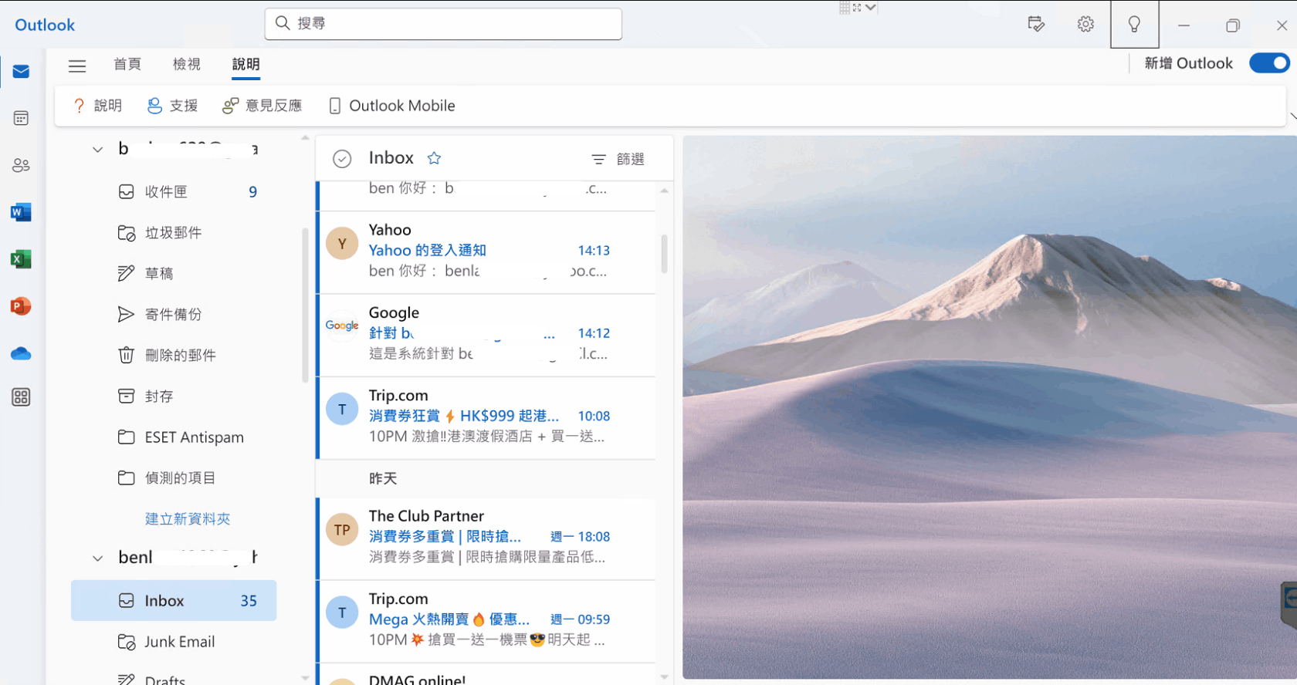Click the 支援 support button
Screen dimensions: 1297x685
click(x=172, y=106)
